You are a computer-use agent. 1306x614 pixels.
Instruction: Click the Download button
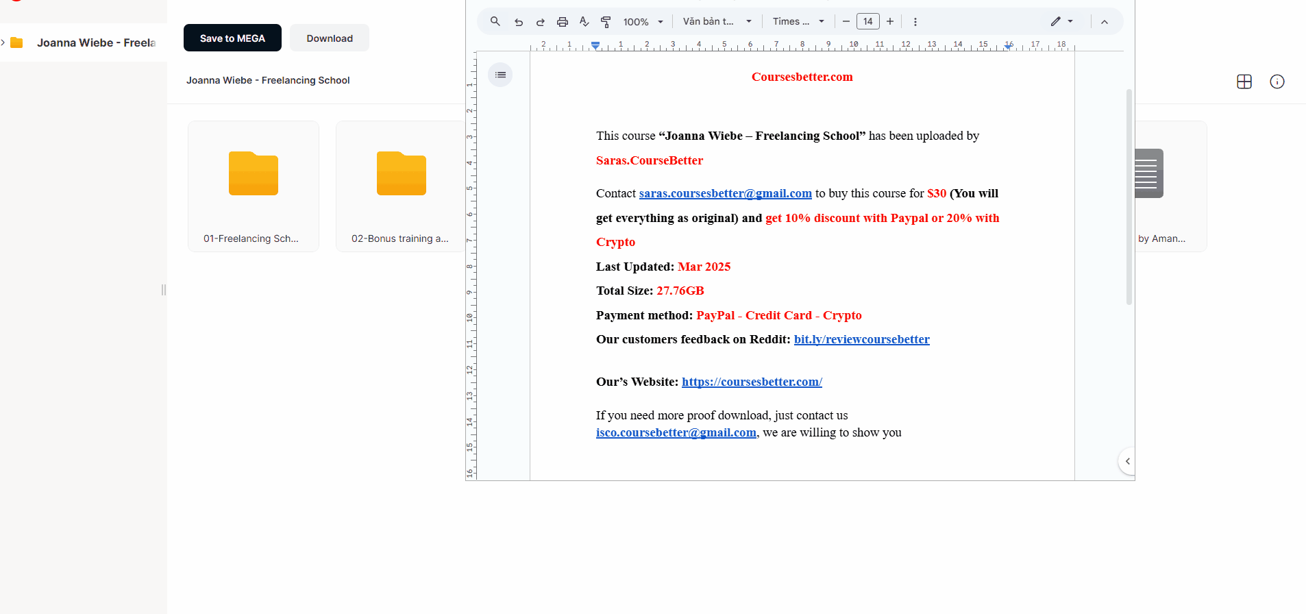[x=330, y=38]
